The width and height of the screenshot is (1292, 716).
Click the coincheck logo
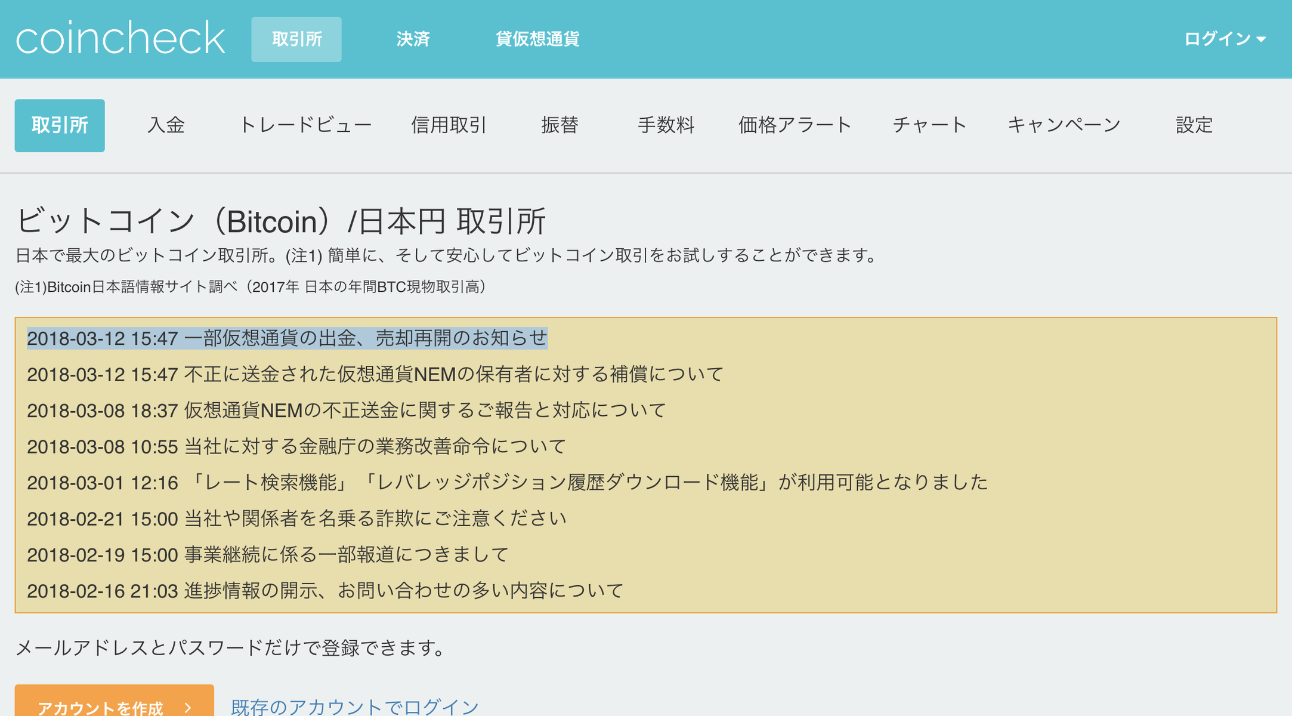pos(120,38)
